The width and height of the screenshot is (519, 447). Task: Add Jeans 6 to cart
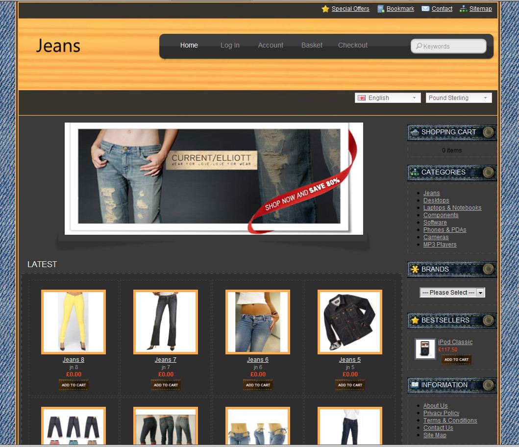click(258, 385)
